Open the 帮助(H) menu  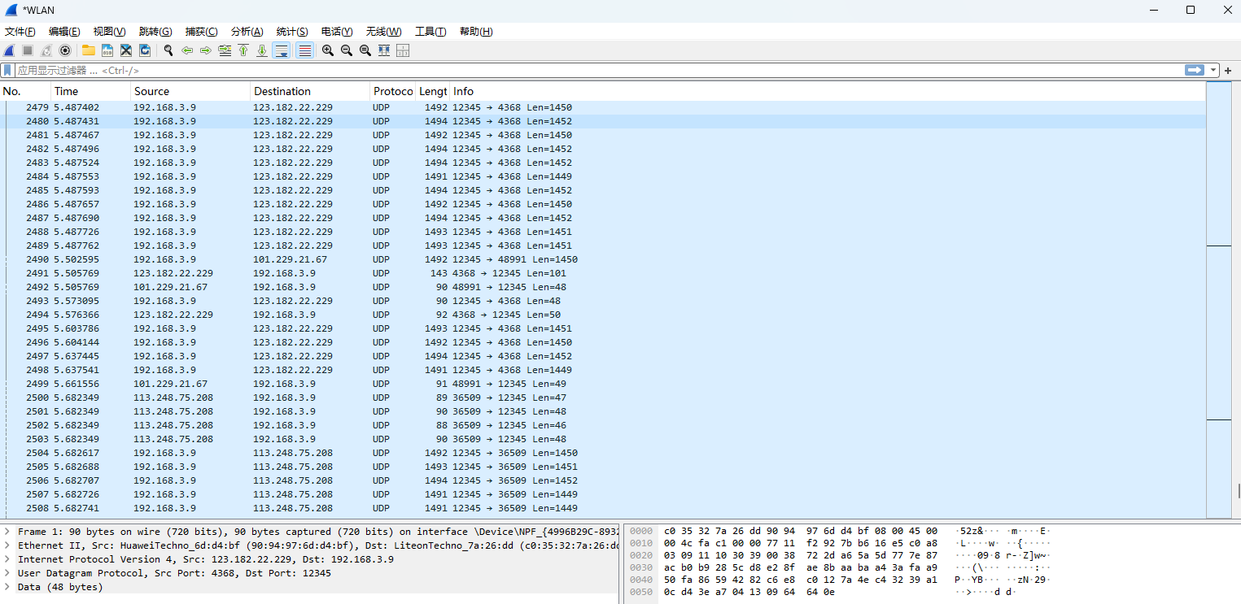pos(476,32)
